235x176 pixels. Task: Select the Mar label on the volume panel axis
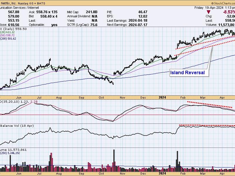(x=203, y=174)
